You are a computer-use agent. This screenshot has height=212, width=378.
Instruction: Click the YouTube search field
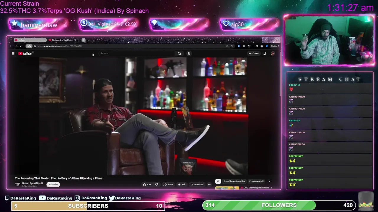137,53
